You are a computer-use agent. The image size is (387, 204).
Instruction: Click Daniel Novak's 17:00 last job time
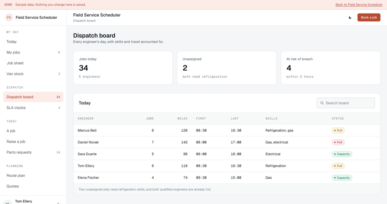coord(236,142)
